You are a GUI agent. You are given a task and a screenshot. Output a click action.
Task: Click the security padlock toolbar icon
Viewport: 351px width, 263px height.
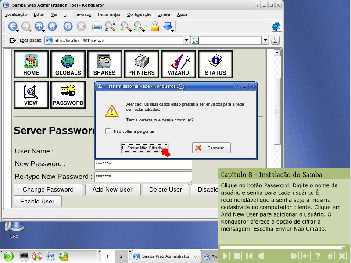coord(154,27)
